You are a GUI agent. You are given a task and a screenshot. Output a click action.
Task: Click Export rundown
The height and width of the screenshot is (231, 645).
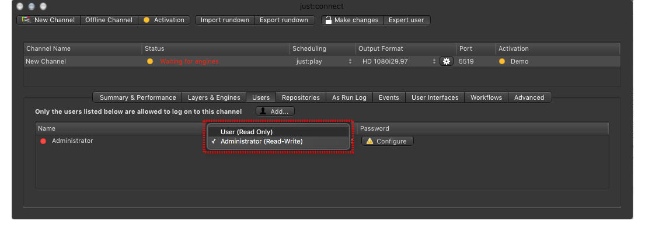tap(284, 20)
